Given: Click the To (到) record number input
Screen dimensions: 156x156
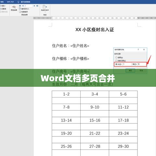Looking at the screenshot, I should click(x=142, y=64).
